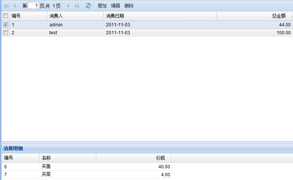Sort by 消费日期 column header

160,16
